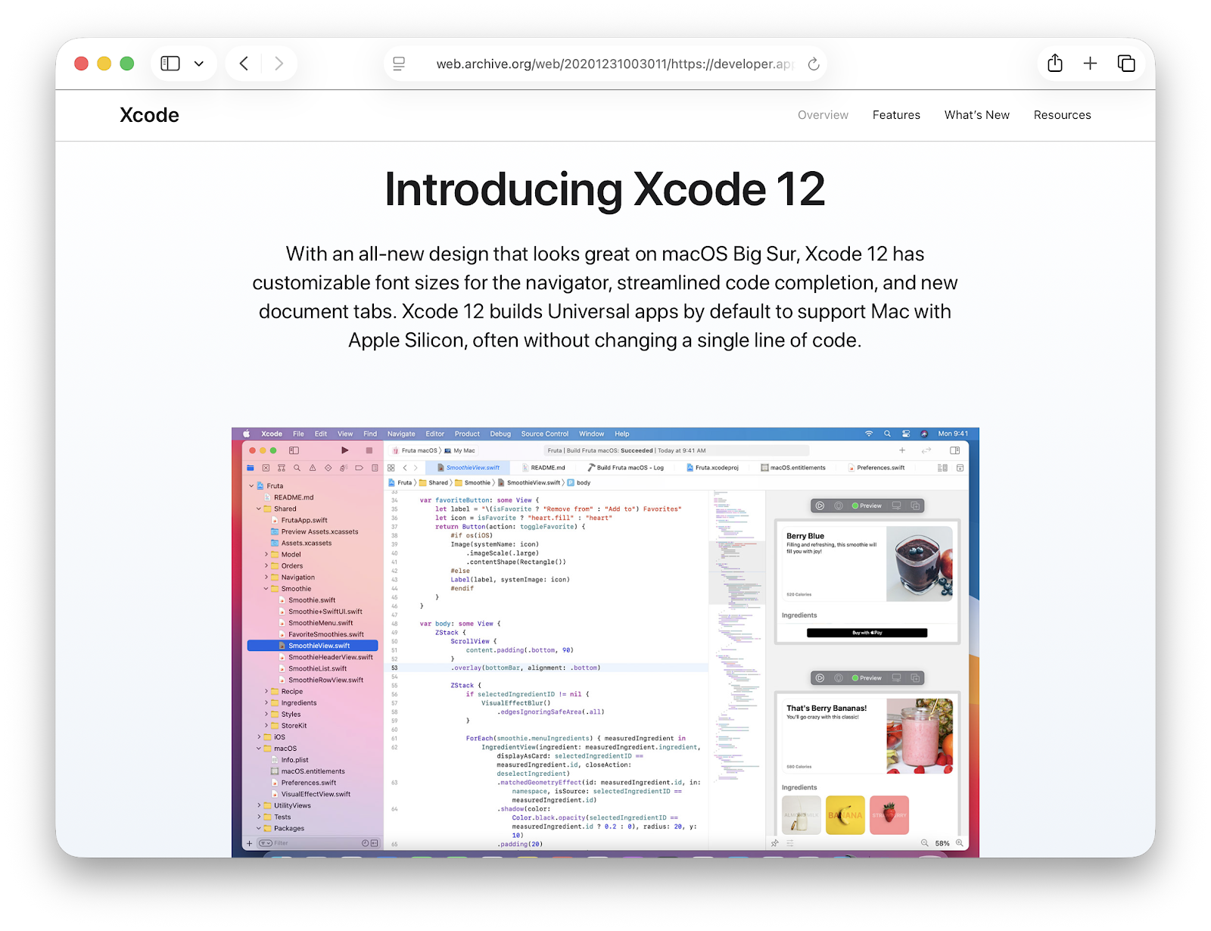This screenshot has height=931, width=1211.
Task: Click the Library plus button in Xcode toolbar
Action: click(x=902, y=450)
